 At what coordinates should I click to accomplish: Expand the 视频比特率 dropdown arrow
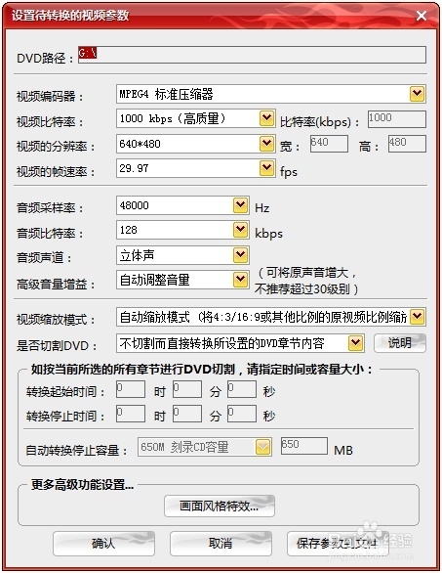click(267, 118)
